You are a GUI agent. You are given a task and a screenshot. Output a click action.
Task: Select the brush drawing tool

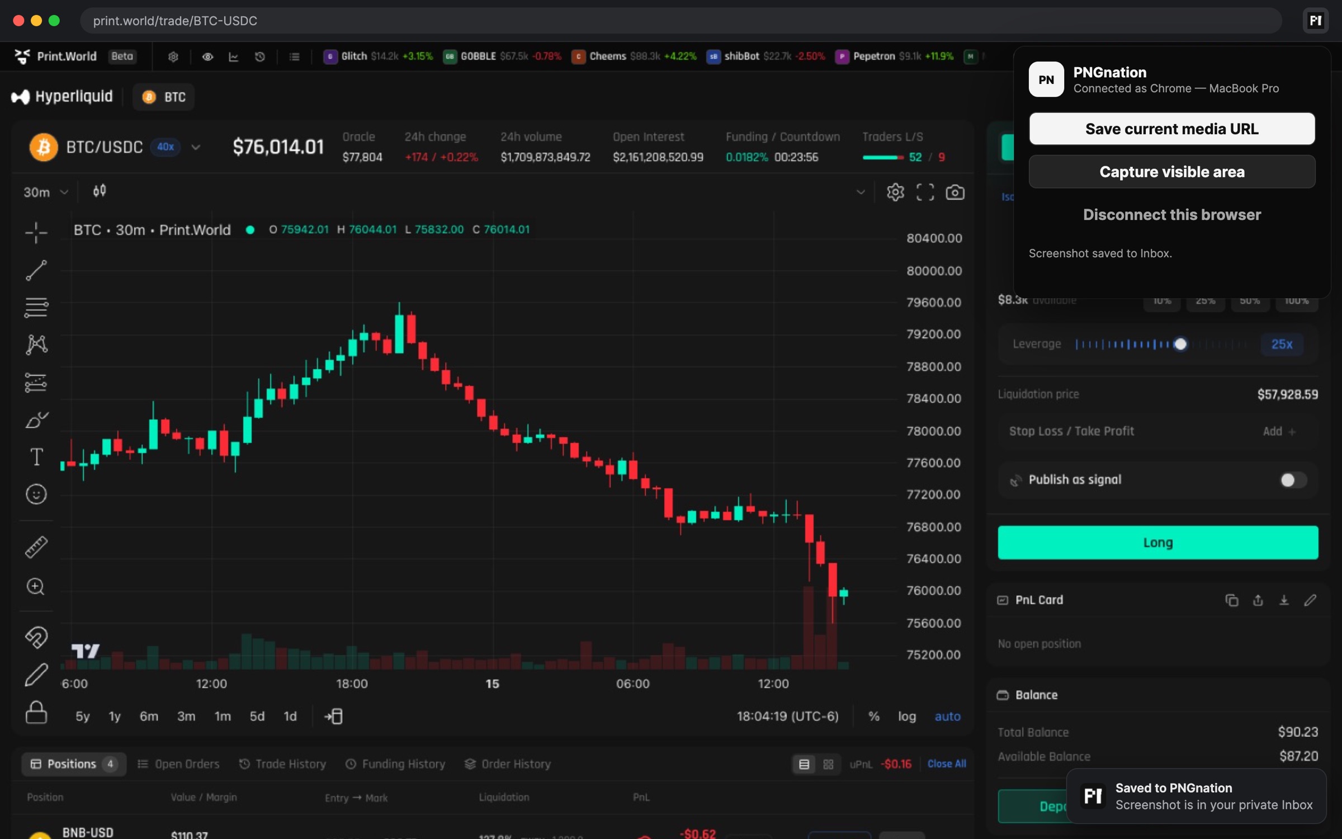click(x=36, y=419)
